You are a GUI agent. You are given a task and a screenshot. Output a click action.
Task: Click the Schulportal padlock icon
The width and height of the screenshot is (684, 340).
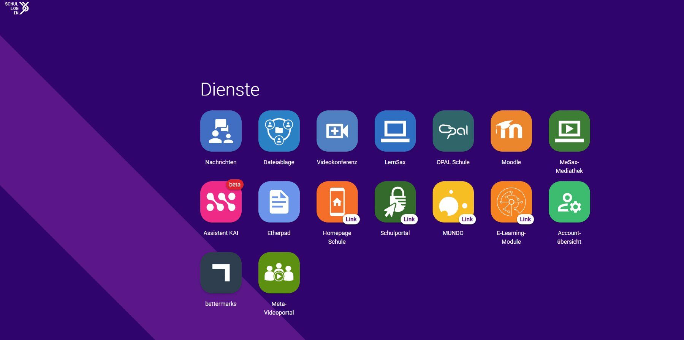pyautogui.click(x=395, y=202)
